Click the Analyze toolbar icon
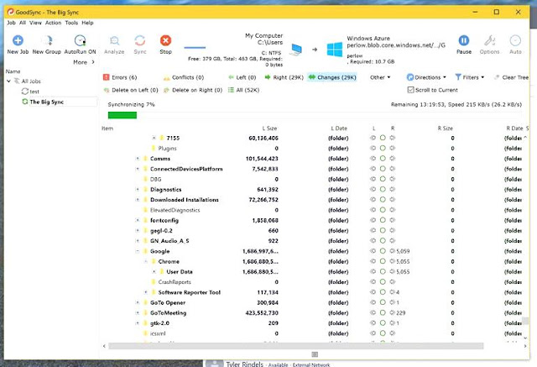The width and height of the screenshot is (537, 367). [x=114, y=41]
